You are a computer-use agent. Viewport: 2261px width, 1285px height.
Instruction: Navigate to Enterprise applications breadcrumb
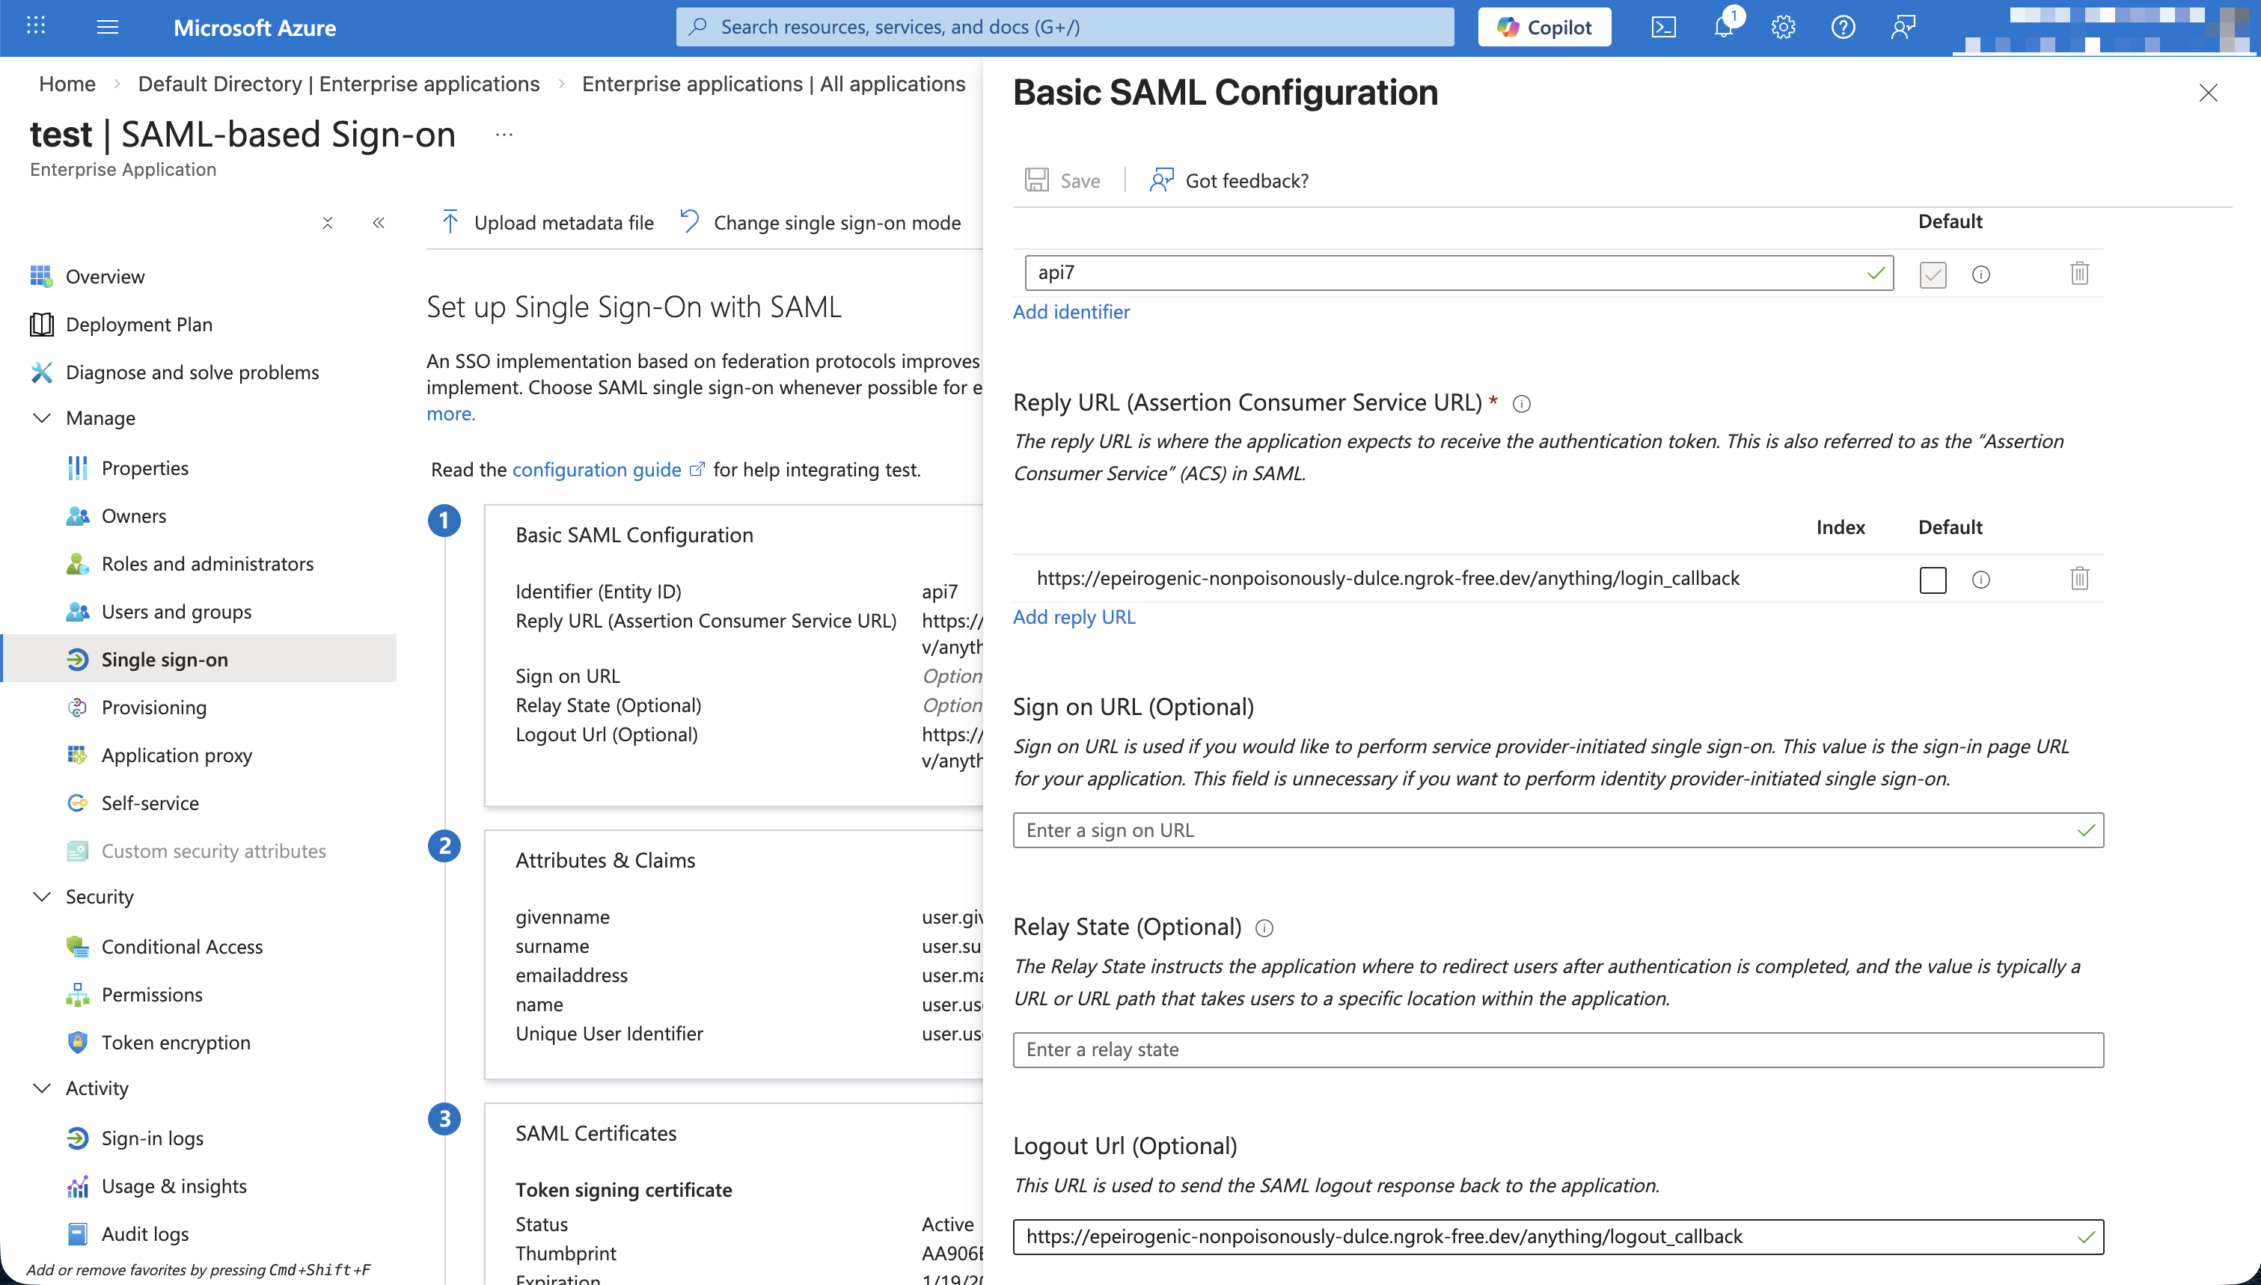[772, 84]
